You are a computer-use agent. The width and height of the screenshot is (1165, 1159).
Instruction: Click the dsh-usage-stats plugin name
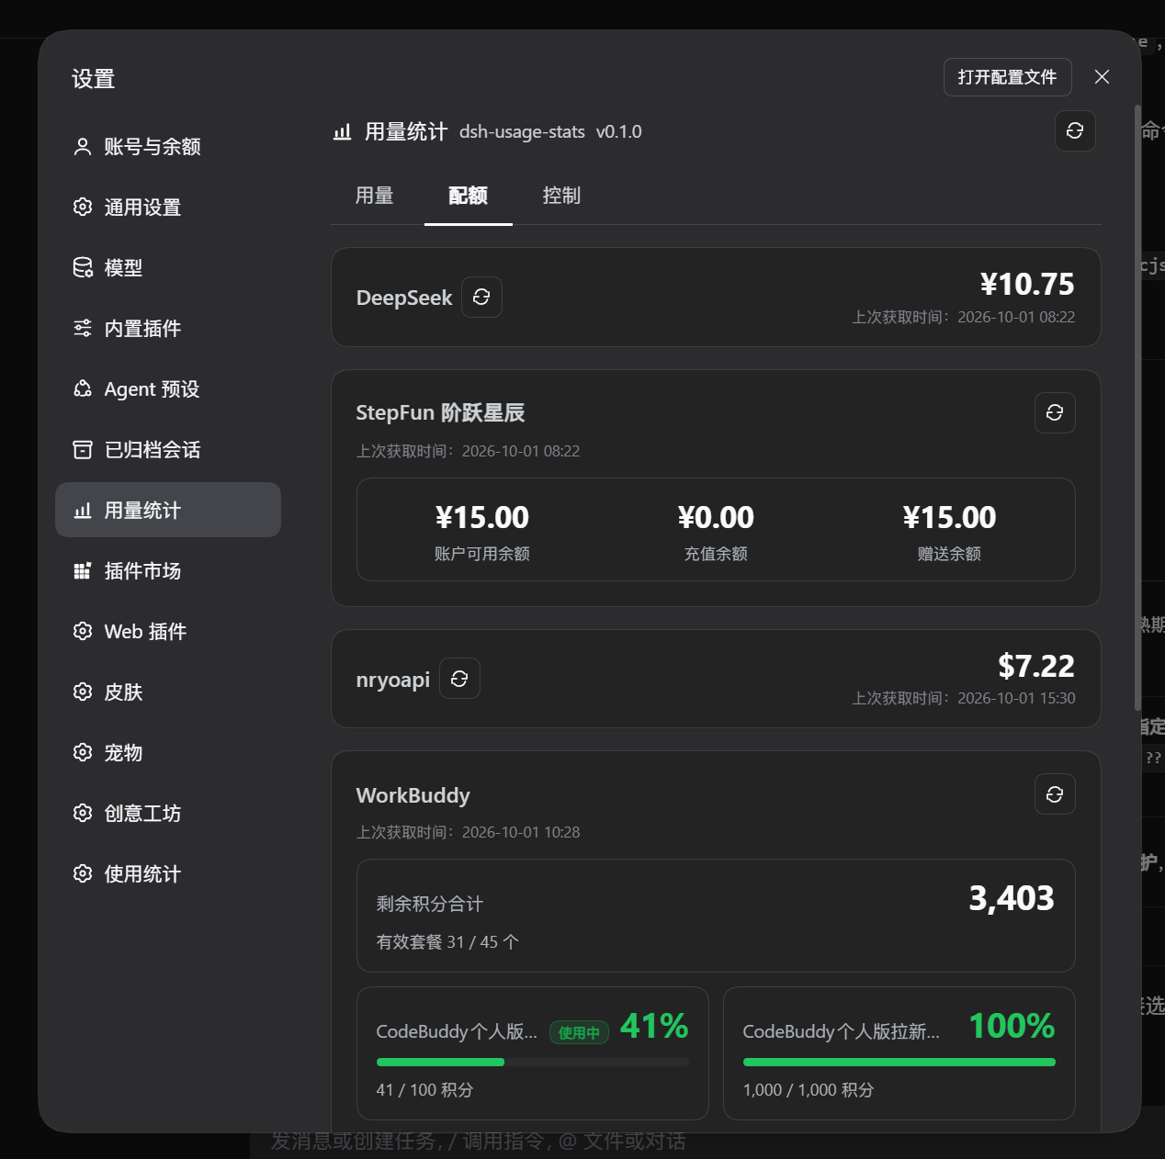point(522,131)
